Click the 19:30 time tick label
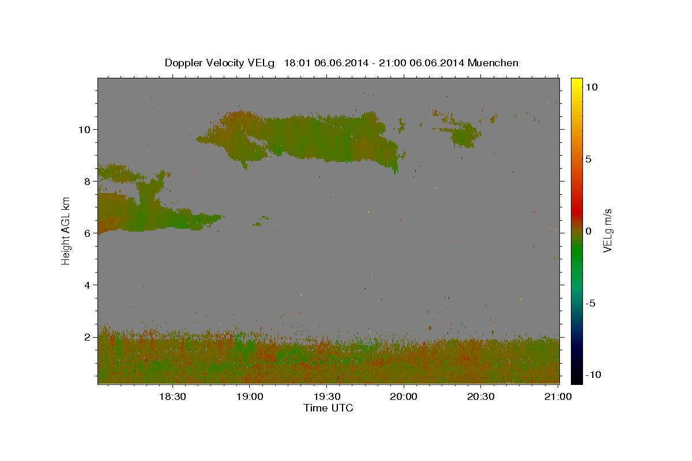The image size is (692, 461). coord(326,396)
